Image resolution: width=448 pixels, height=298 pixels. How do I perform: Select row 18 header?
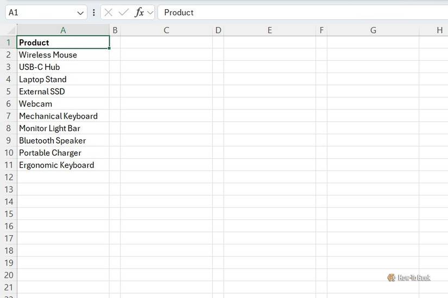point(9,251)
